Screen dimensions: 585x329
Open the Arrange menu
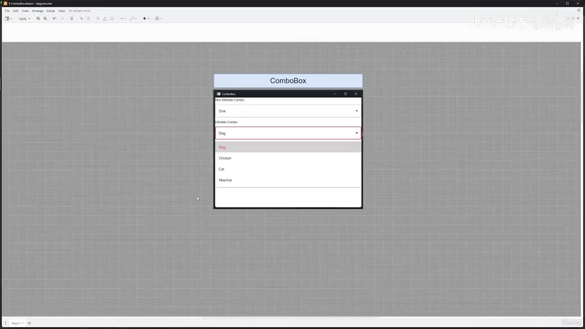pyautogui.click(x=37, y=11)
